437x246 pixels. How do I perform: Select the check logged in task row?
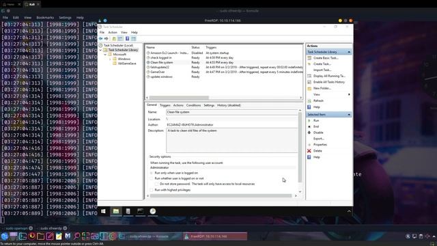(225, 57)
